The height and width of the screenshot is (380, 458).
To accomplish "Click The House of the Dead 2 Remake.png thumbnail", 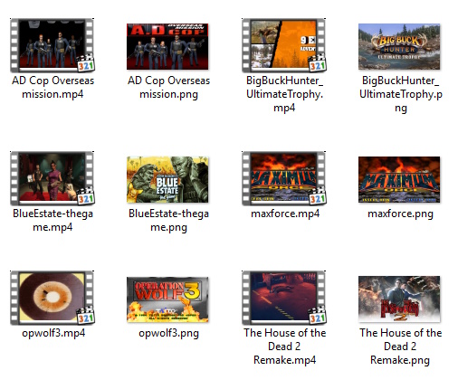I will (399, 299).
